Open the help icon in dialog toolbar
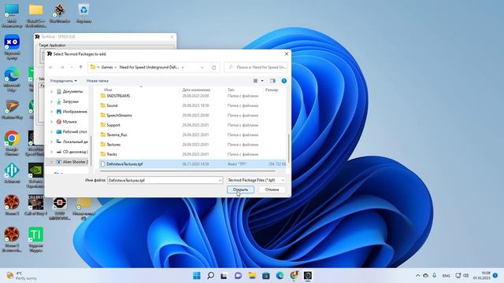 283,81
